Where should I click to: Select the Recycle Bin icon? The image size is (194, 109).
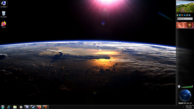pos(4,14)
